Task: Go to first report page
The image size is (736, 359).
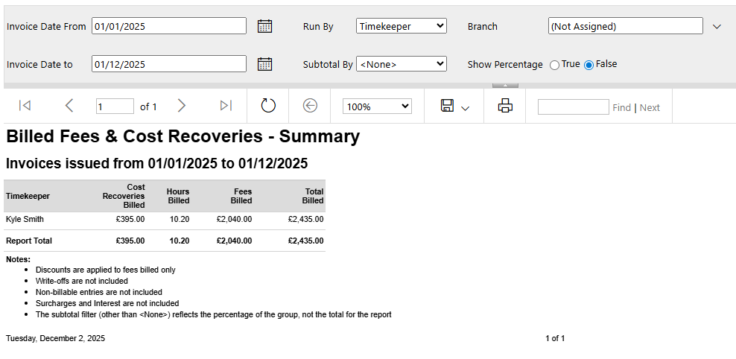Action: (x=25, y=106)
